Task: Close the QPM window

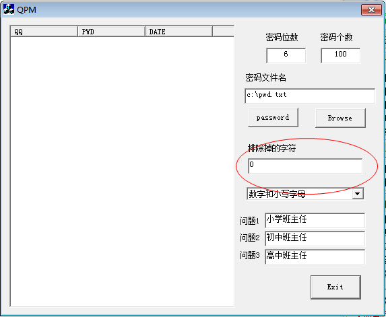Action: [x=371, y=10]
